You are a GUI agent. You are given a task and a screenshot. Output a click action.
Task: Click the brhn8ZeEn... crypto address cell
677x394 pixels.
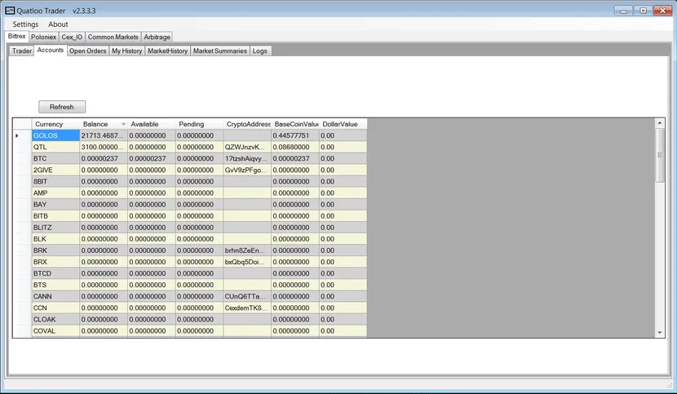[x=247, y=250]
